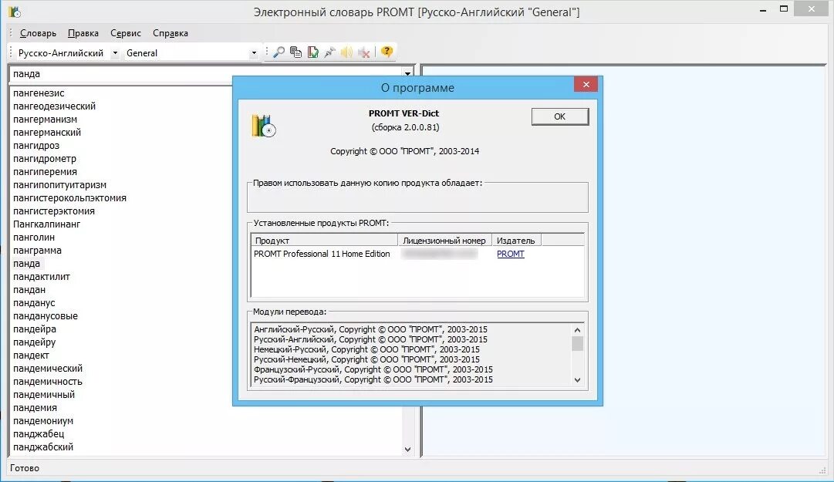The image size is (834, 482).
Task: Click the Русский-Французский translation module line
Action: click(x=373, y=379)
